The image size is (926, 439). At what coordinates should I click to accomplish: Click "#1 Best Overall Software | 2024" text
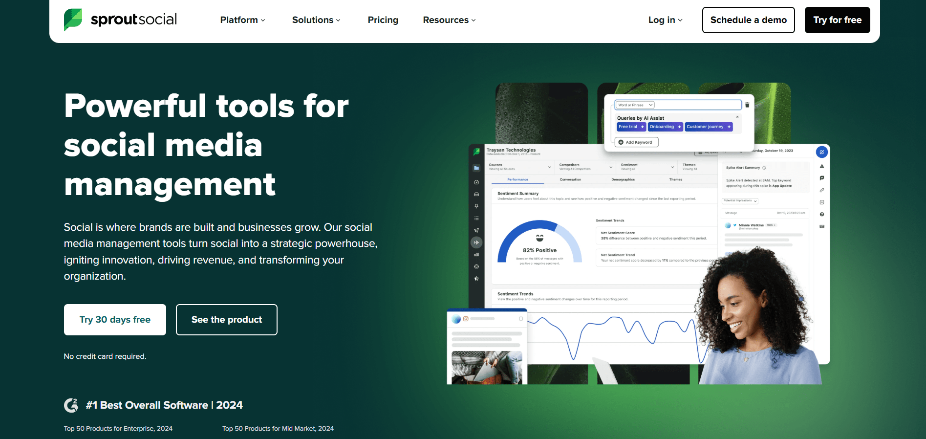[x=164, y=405]
